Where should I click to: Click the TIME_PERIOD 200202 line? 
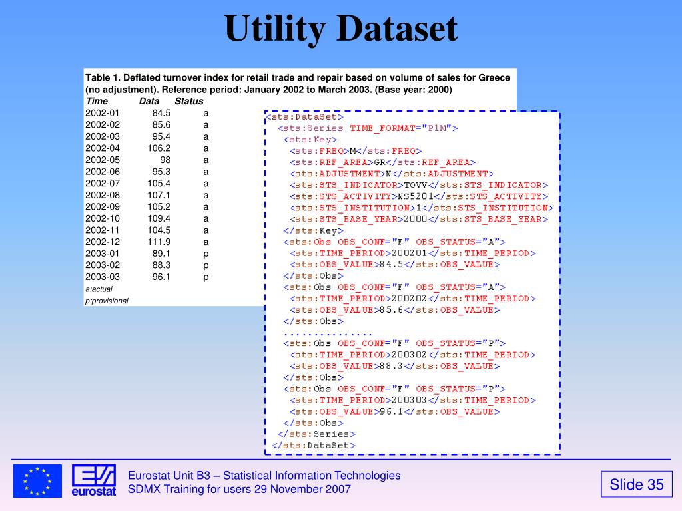413,299
